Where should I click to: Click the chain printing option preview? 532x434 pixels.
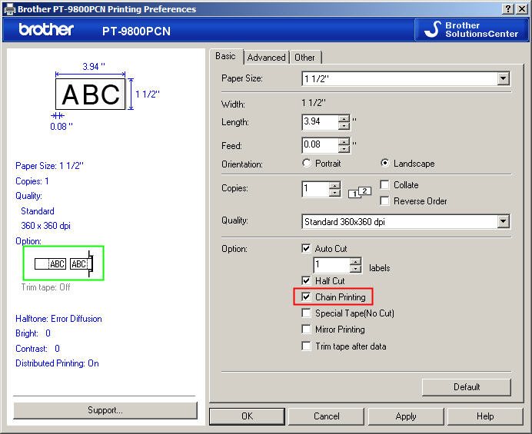pos(63,263)
